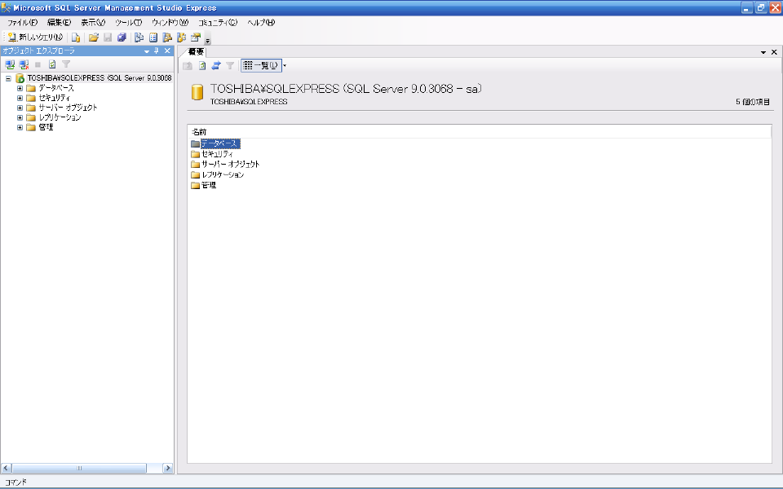Select TOSHIBA¥SQLEXPRESS server in the tree
The image size is (783, 489).
[x=100, y=78]
